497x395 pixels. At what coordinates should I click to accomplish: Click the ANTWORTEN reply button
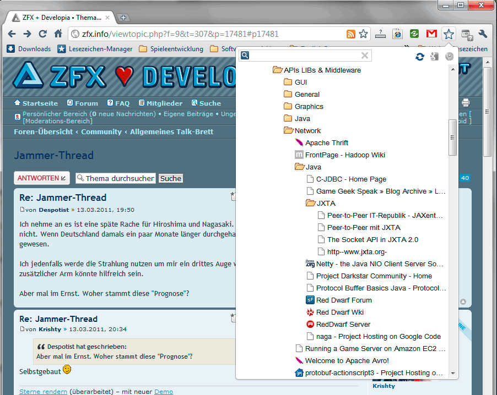[42, 178]
